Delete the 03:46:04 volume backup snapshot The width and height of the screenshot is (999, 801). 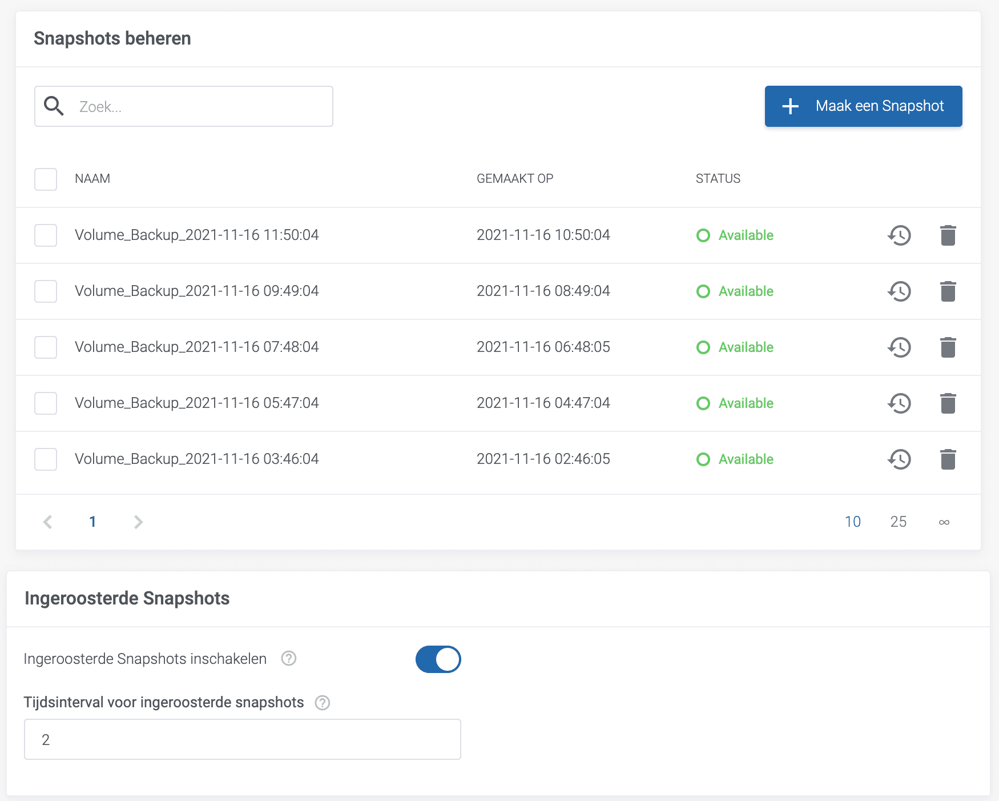tap(948, 459)
